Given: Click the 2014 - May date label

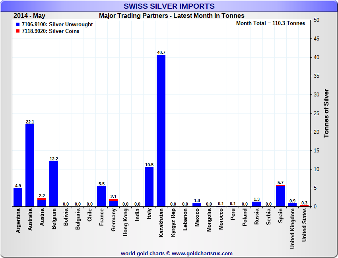Looking at the screenshot, I should [29, 16].
